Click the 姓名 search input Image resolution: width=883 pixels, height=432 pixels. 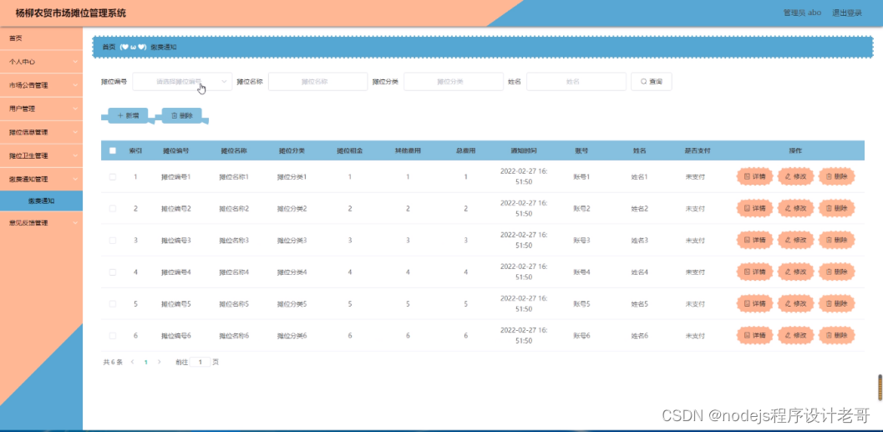click(576, 82)
